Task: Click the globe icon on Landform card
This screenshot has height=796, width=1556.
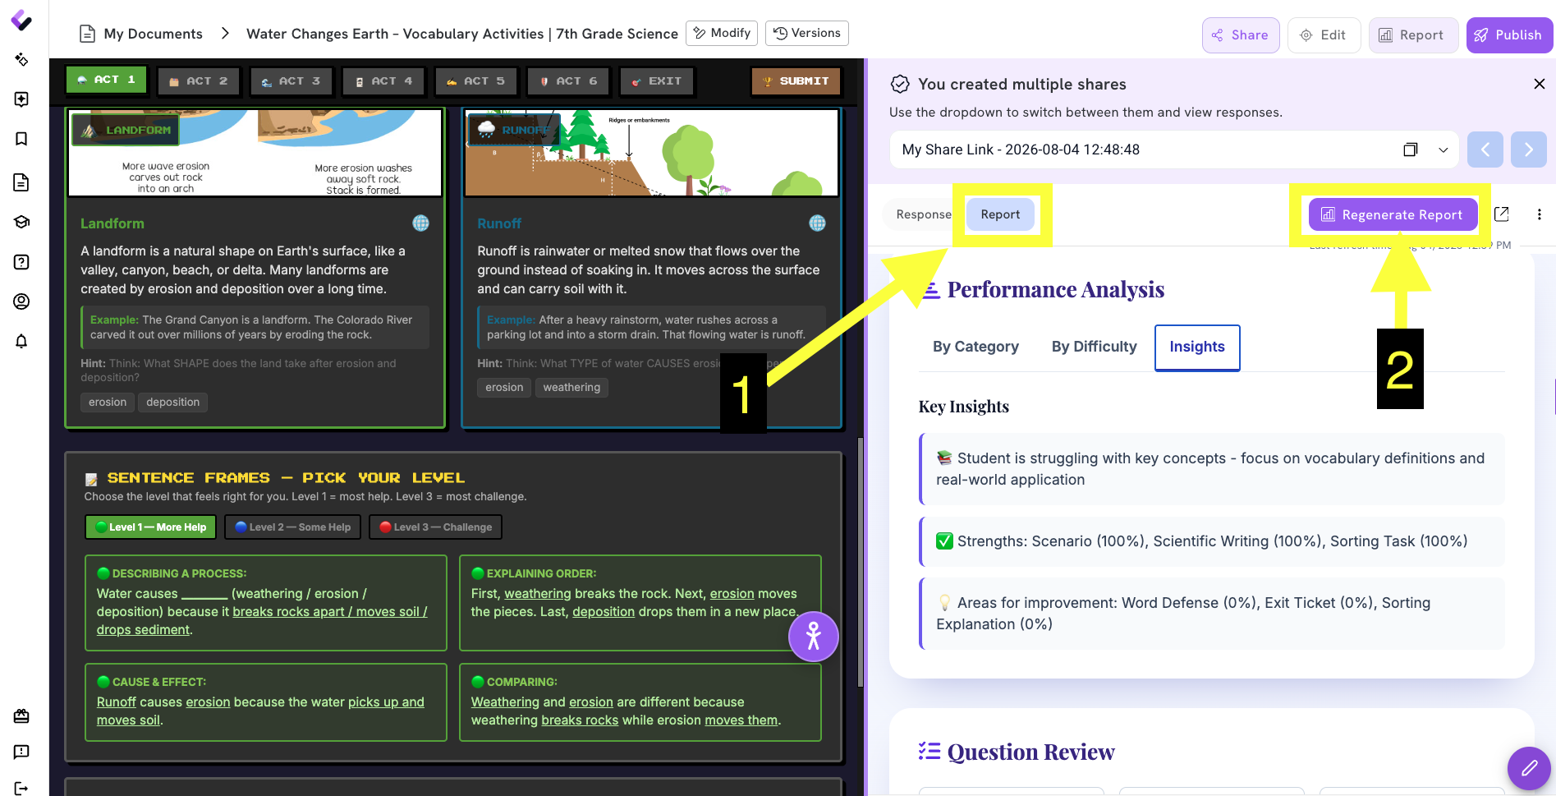Action: (420, 223)
